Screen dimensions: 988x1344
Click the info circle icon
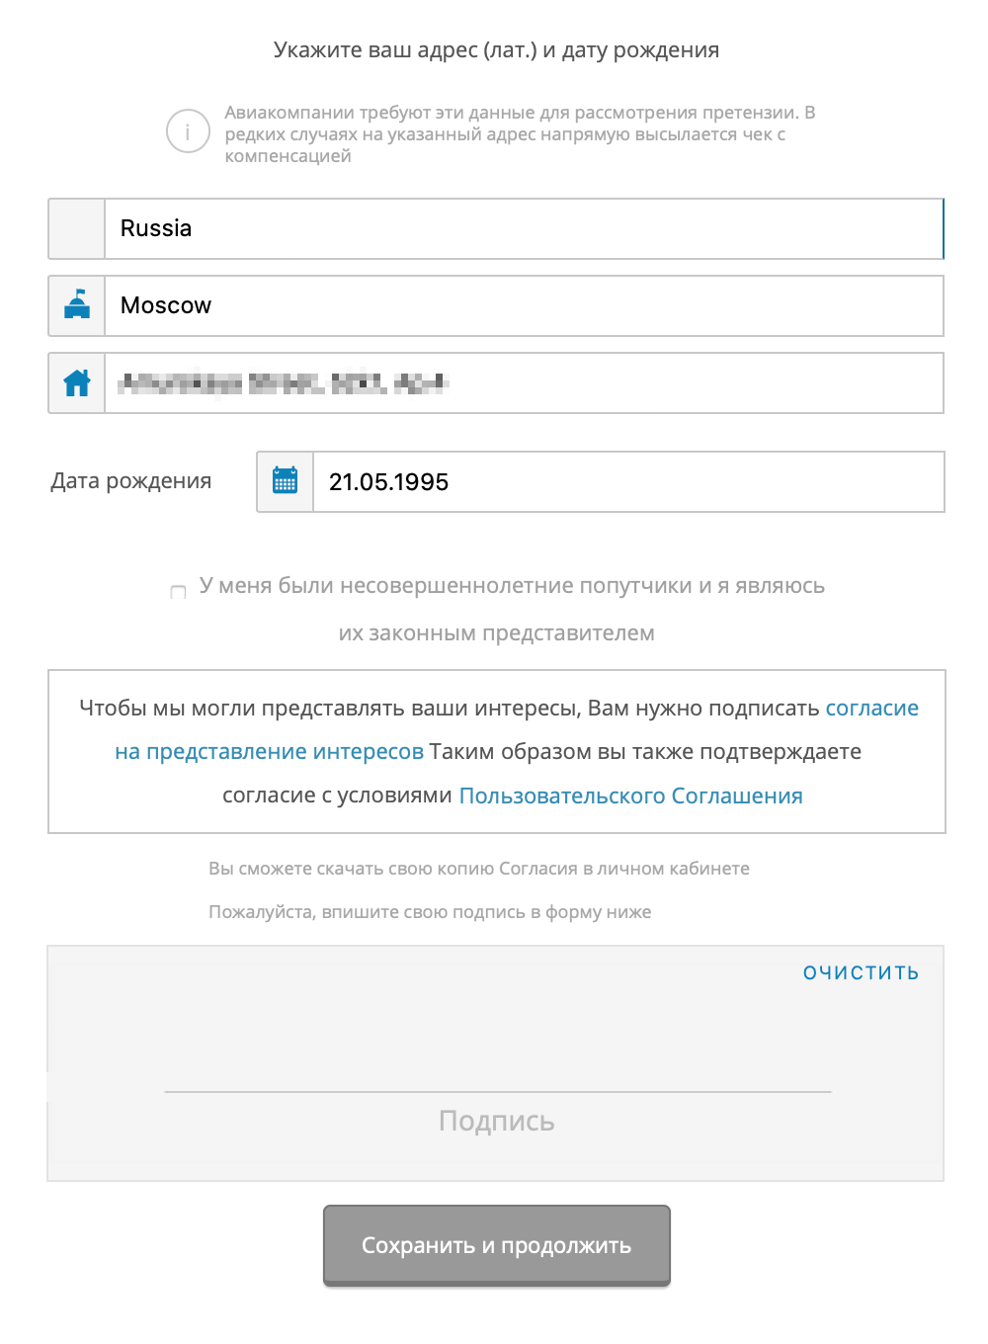click(x=188, y=131)
